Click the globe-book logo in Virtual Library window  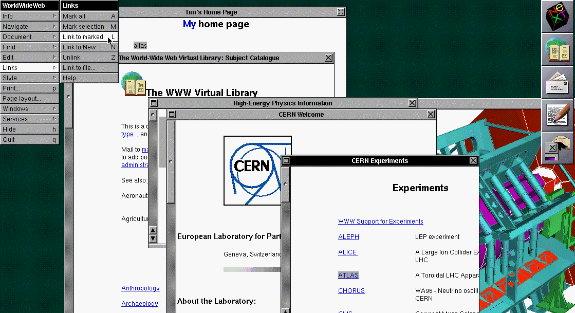coord(134,84)
